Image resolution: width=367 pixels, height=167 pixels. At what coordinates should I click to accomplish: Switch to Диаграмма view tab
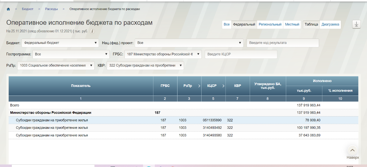pyautogui.click(x=330, y=25)
